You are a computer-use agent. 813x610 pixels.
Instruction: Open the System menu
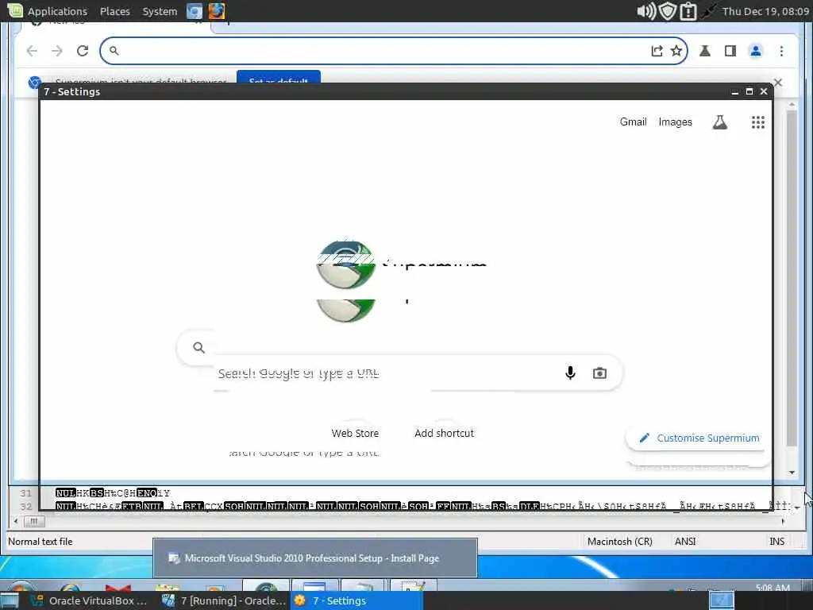pyautogui.click(x=160, y=11)
